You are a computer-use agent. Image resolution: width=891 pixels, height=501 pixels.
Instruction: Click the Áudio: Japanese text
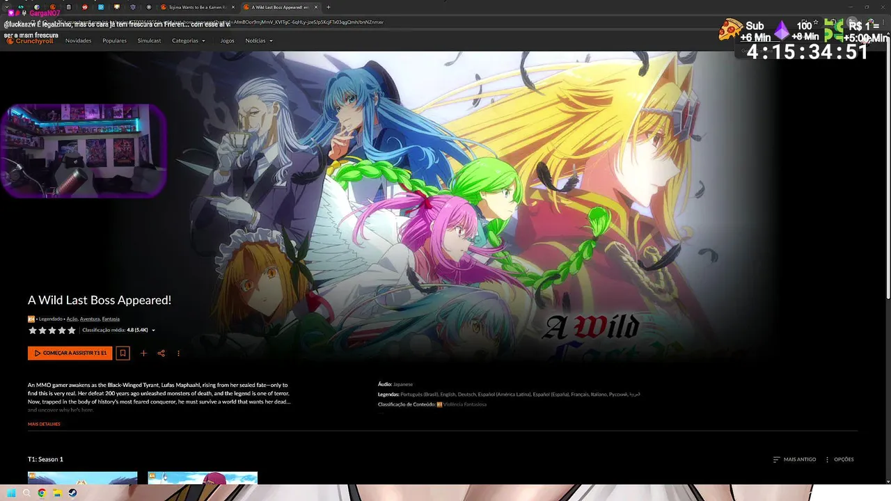click(x=395, y=384)
